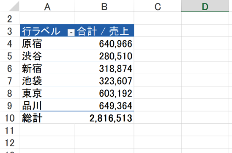Select column C header
This screenshot has height=153, width=232.
pos(158,6)
